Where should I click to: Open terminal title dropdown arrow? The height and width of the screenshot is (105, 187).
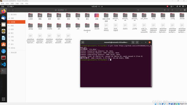pyautogui.click(x=128, y=42)
